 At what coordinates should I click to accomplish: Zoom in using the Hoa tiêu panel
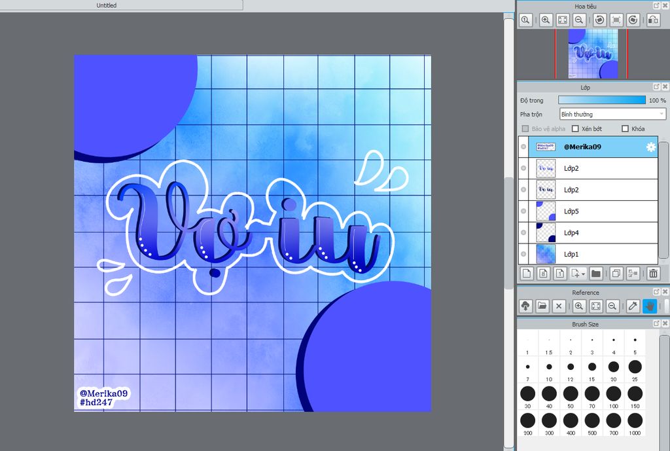tap(546, 20)
